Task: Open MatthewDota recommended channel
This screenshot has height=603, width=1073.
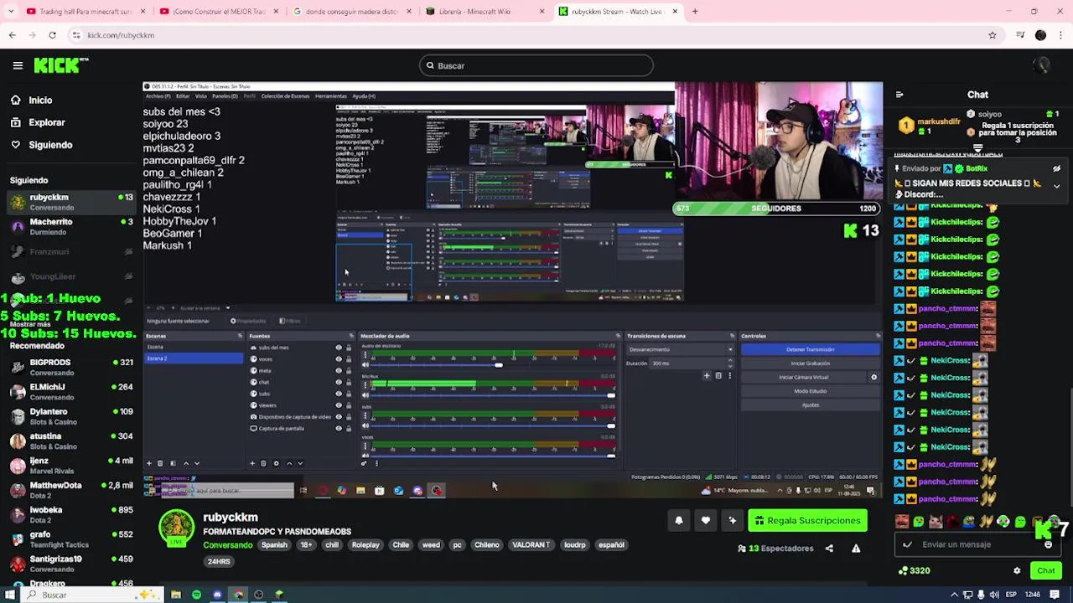Action: point(70,490)
